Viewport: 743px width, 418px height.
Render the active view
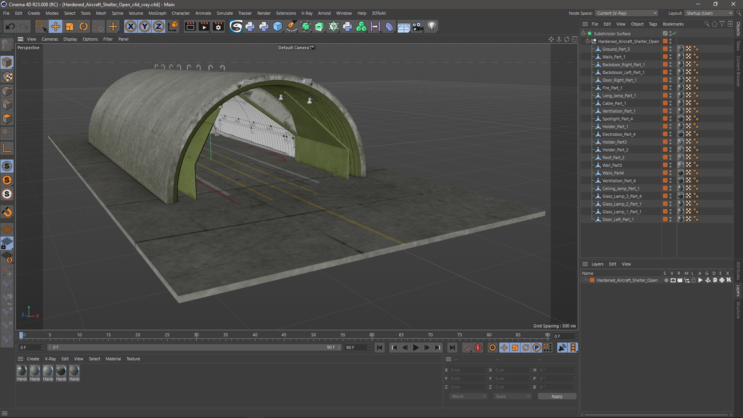pyautogui.click(x=190, y=26)
